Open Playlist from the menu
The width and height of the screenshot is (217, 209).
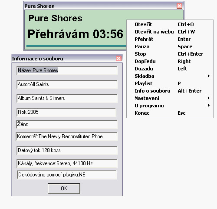[170, 83]
